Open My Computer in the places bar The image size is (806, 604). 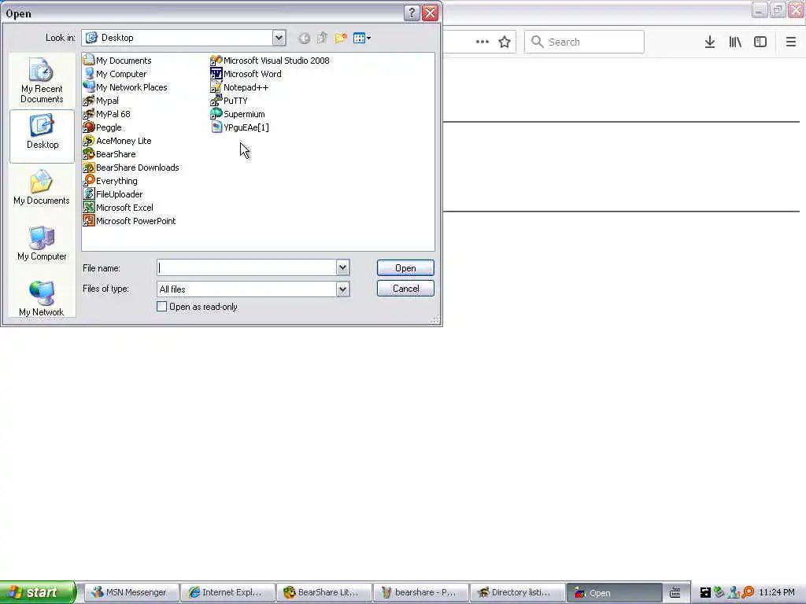42,244
